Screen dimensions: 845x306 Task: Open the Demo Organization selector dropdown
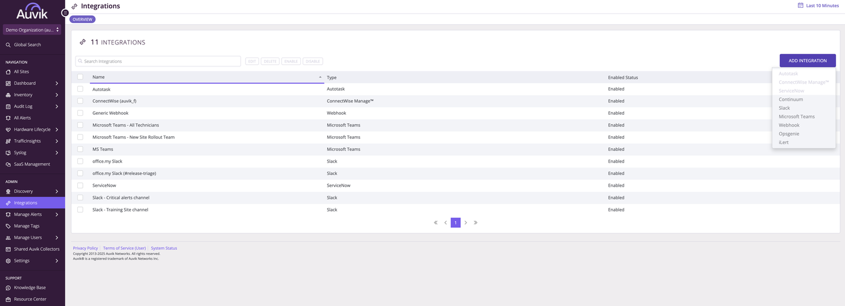(x=32, y=30)
